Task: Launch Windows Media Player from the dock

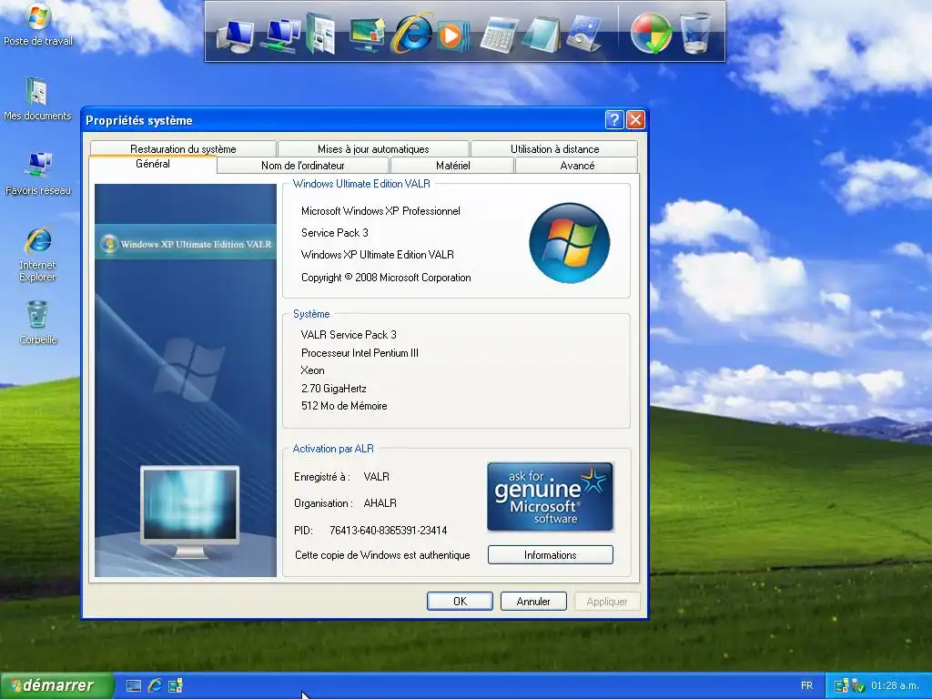Action: [x=453, y=35]
